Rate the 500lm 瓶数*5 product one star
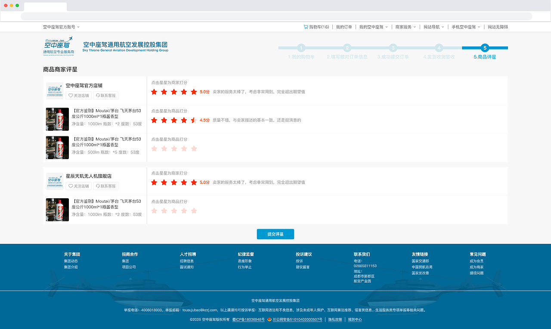551x329 pixels. point(154,148)
